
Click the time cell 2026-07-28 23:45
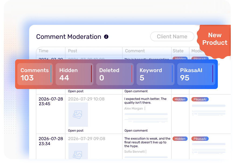(51, 101)
